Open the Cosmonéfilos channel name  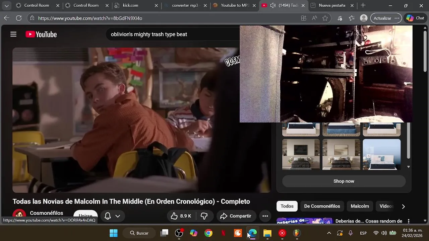46,213
